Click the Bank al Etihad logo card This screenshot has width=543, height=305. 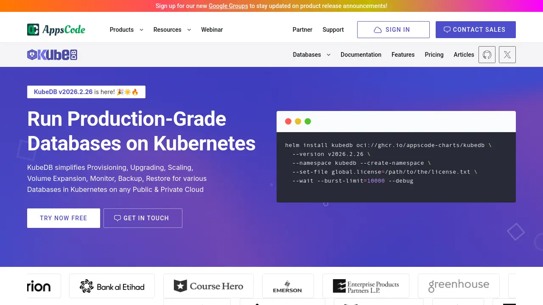(x=112, y=286)
